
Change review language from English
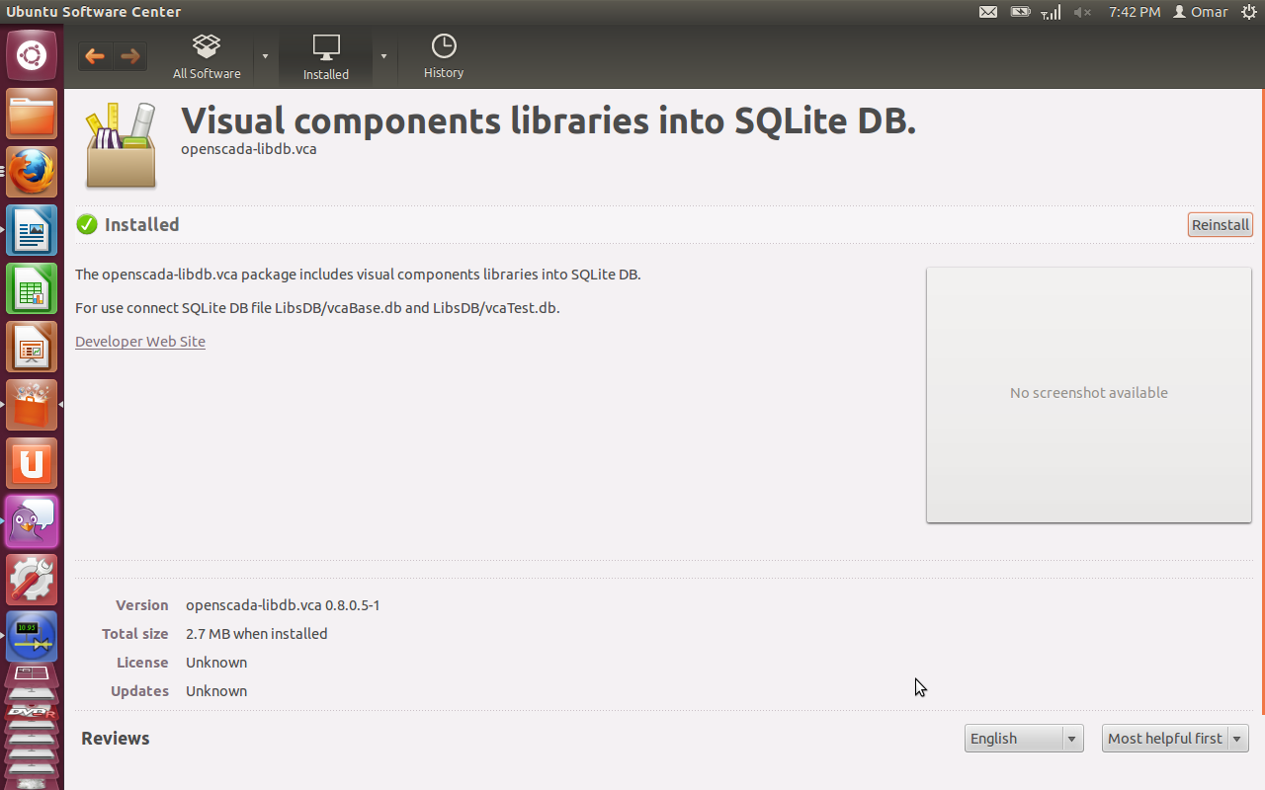(1023, 739)
